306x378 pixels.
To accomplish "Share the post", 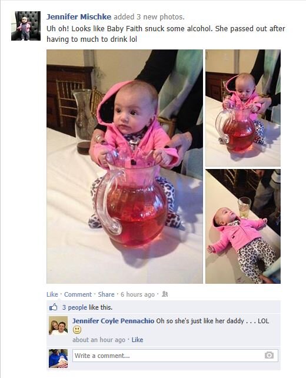I will point(106,294).
